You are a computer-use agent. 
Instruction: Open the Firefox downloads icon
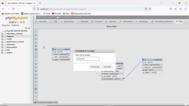pos(176,9)
